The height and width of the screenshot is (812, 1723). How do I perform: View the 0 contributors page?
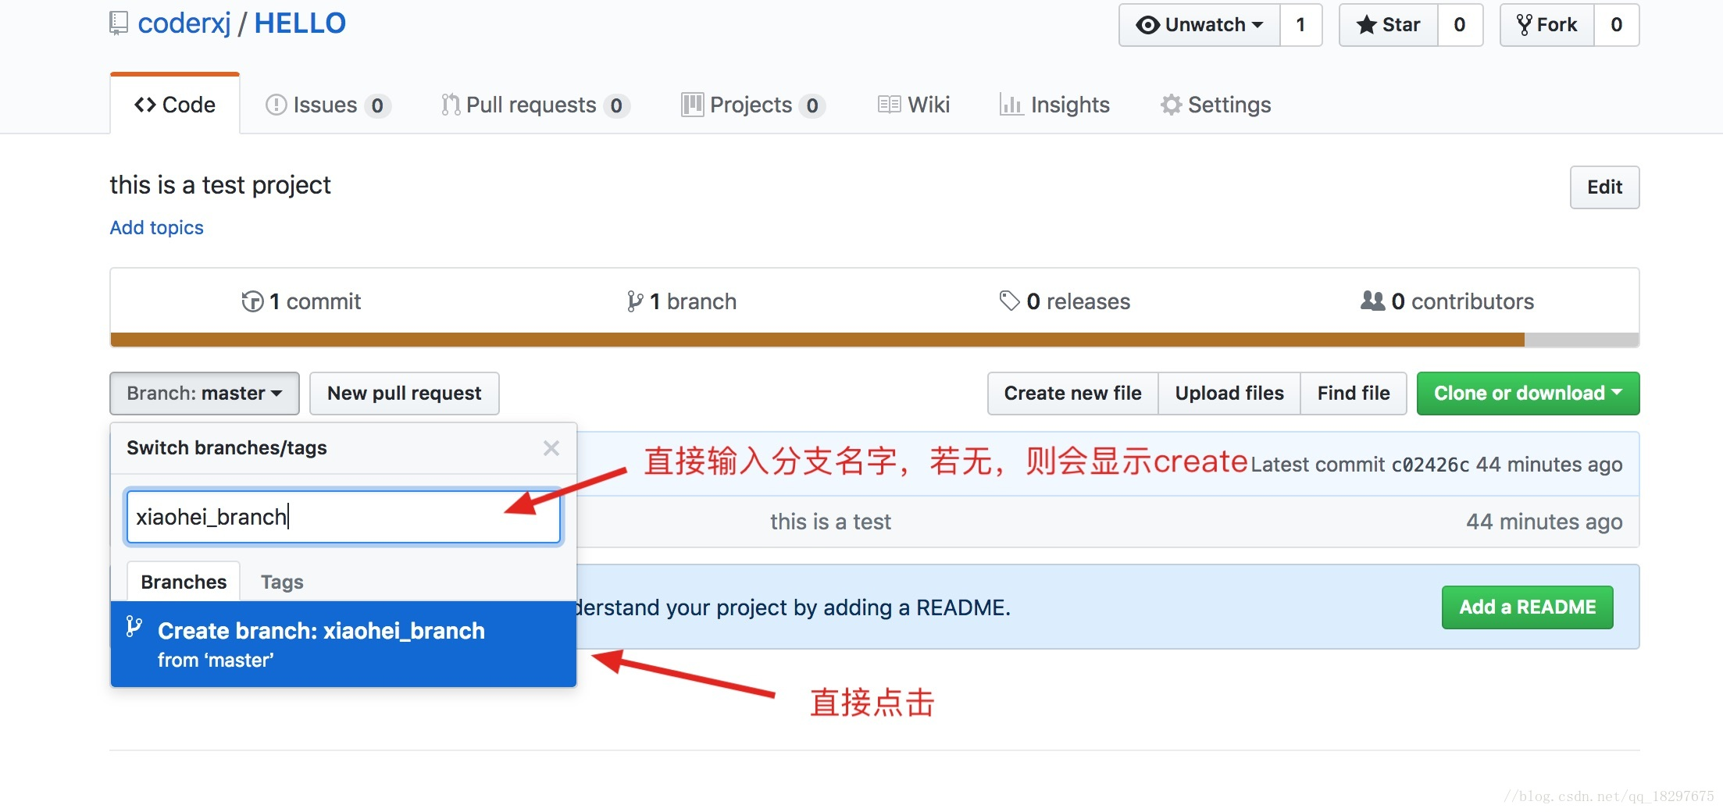[x=1447, y=301]
